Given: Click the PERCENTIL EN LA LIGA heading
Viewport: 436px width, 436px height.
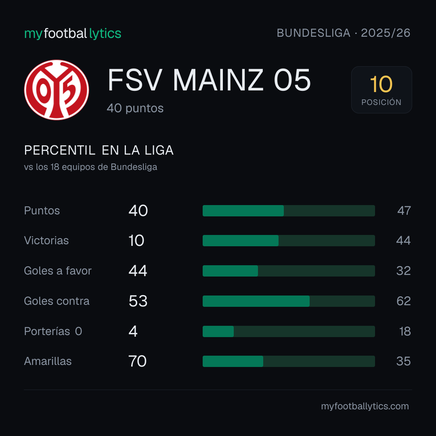Looking at the screenshot, I should (x=99, y=151).
